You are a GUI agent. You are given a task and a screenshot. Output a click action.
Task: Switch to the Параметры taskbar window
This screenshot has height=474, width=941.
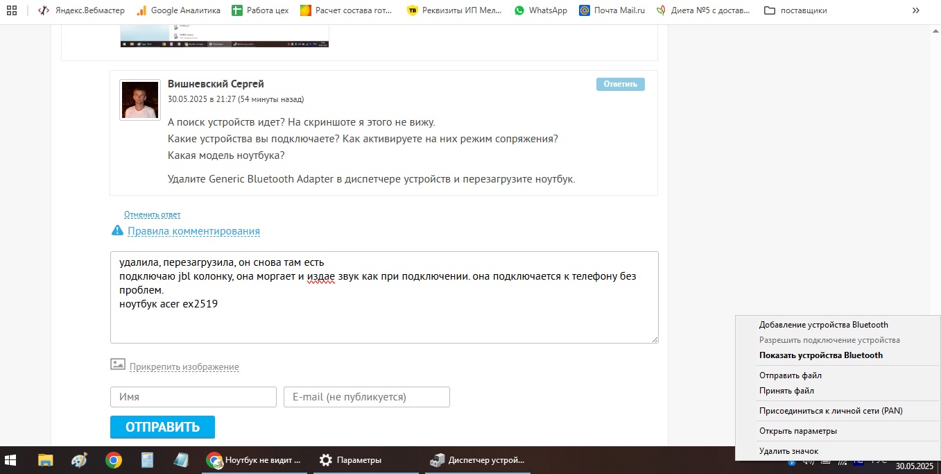pos(365,460)
